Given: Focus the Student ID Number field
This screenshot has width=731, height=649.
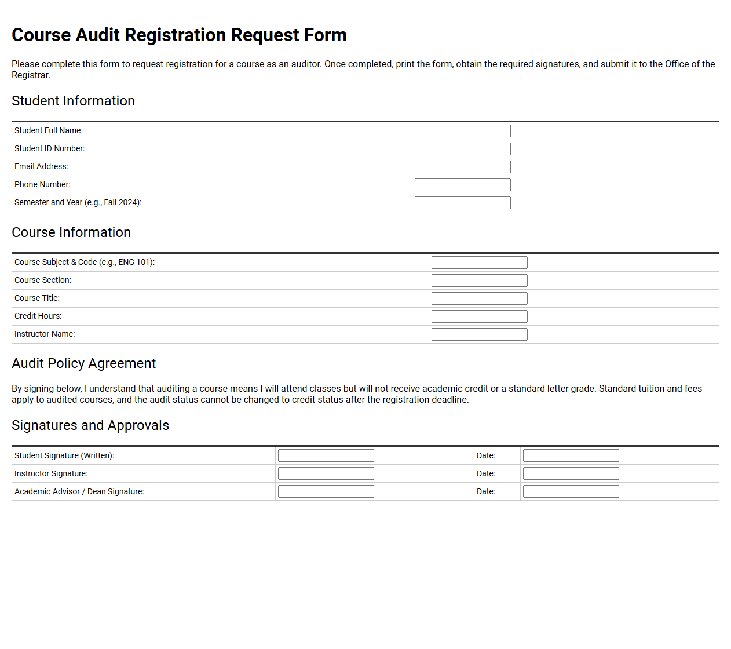Looking at the screenshot, I should (x=463, y=149).
